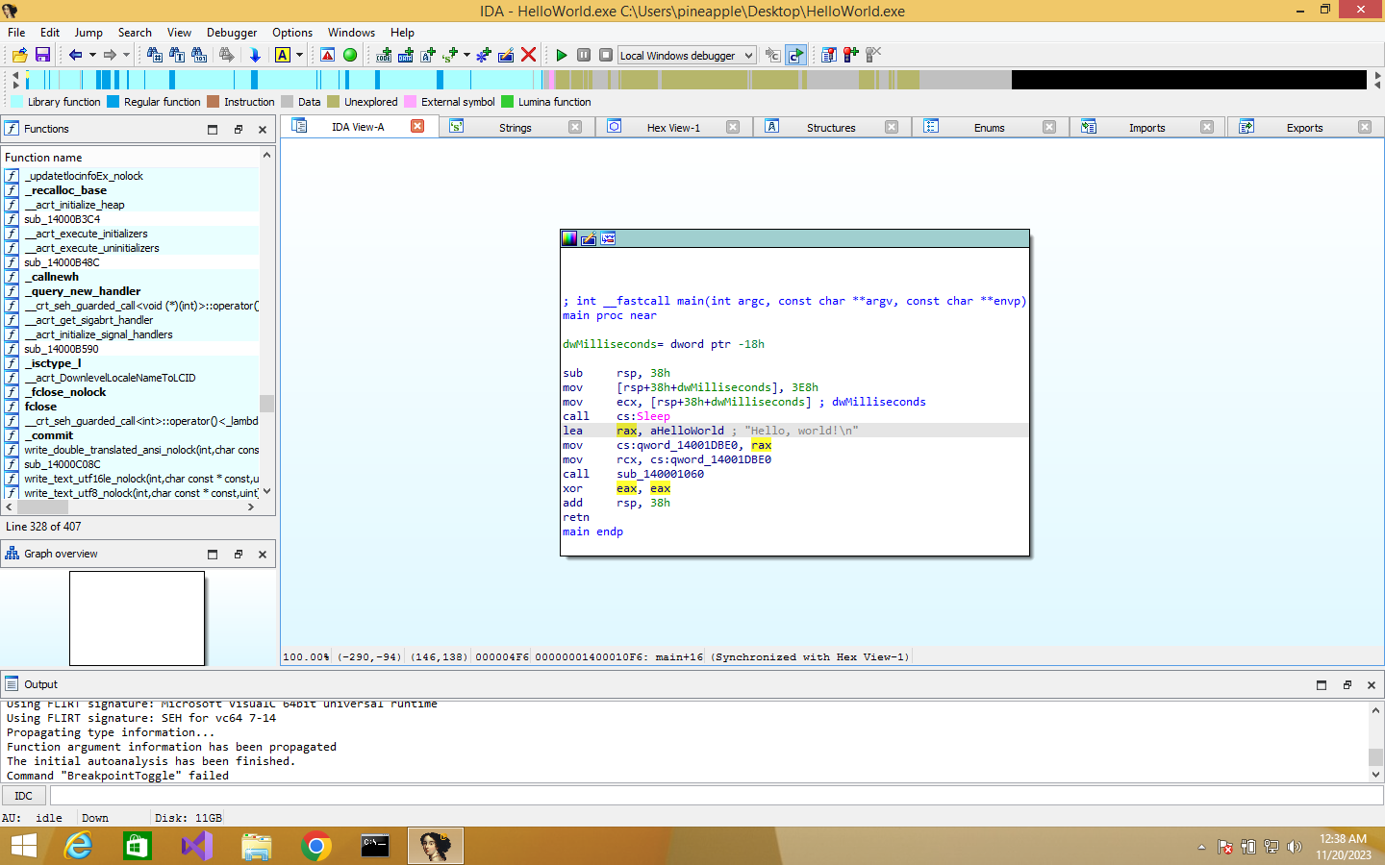Click the immediate value search binoculars icon
This screenshot has height=865, width=1385.
[x=154, y=55]
